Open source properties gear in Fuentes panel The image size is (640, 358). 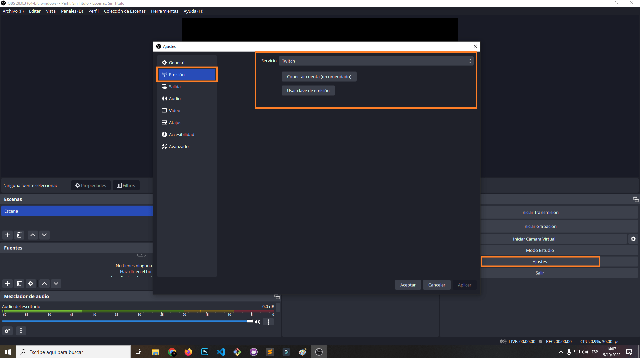[31, 283]
